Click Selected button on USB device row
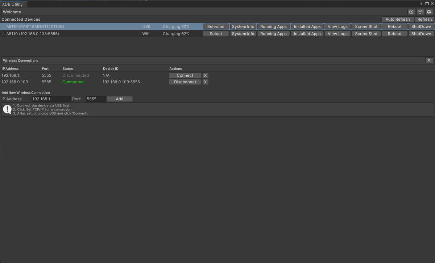435x263 pixels. coord(216,26)
